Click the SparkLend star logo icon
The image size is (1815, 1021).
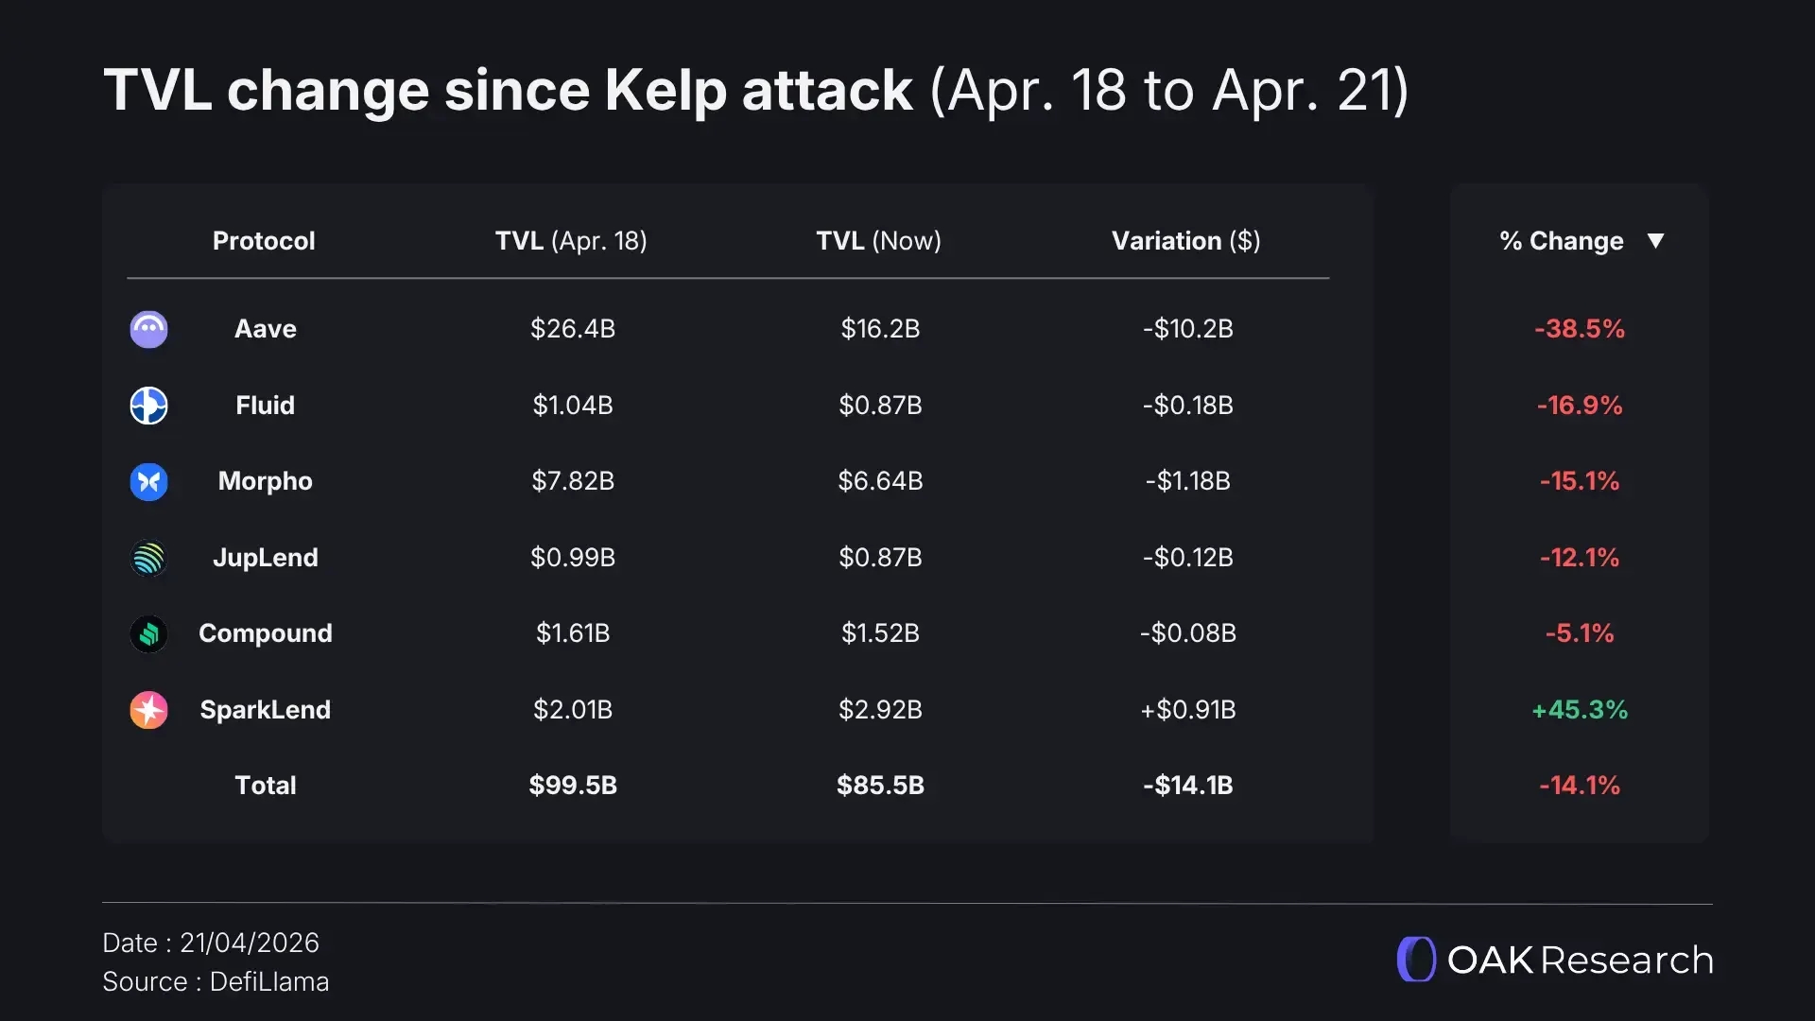point(148,710)
